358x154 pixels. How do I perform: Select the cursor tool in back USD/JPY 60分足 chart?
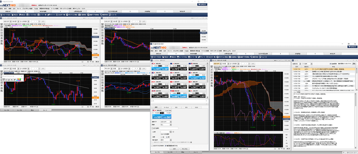click(x=2, y=24)
